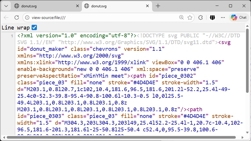Click the vertical scrollbar down arrow

247,133
